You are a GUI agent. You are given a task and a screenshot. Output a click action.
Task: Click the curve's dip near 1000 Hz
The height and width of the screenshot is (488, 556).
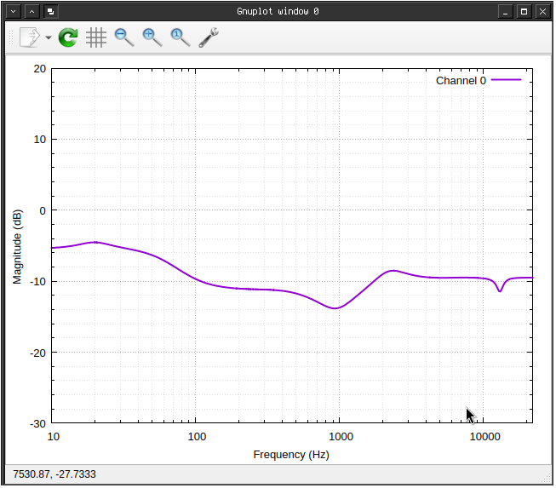pos(334,308)
